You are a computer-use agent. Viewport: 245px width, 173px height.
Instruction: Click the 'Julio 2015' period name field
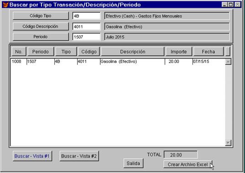167,37
